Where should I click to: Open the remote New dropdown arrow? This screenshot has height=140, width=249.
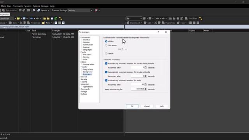[186, 23]
